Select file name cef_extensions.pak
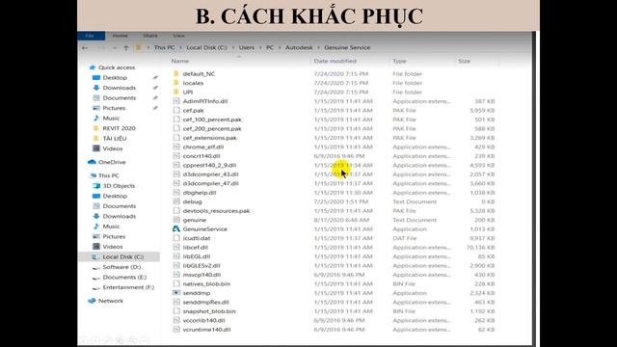Viewport: 617px width, 347px height. (x=210, y=138)
